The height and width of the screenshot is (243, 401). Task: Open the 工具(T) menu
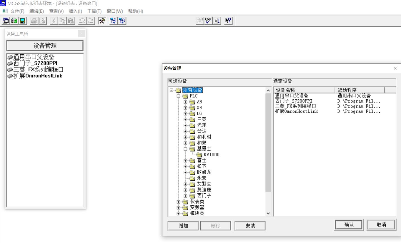pos(94,11)
